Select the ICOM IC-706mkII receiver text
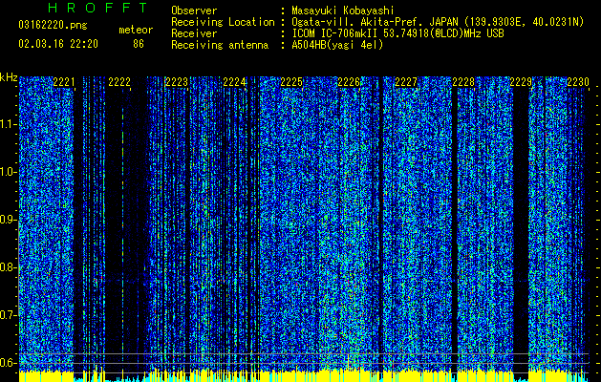Image resolution: width=601 pixels, height=382 pixels. (397, 33)
